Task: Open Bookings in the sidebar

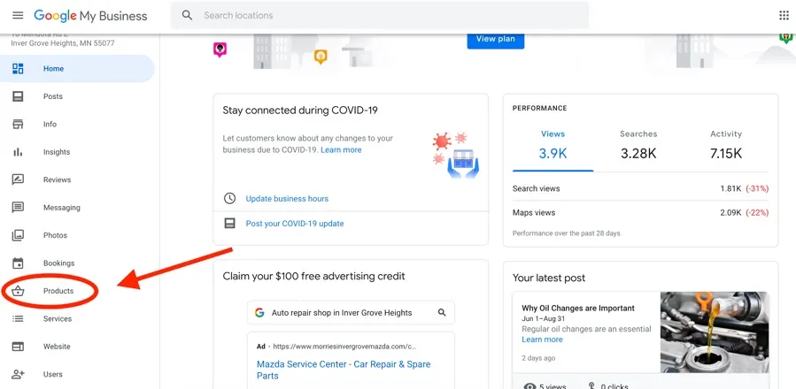Action: [x=77, y=263]
